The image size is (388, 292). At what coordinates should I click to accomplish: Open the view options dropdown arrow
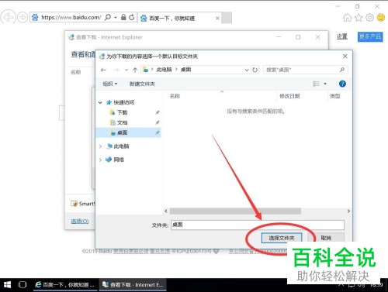325,84
